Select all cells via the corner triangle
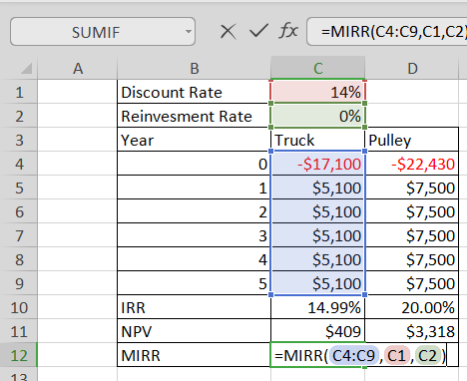 click(x=26, y=69)
